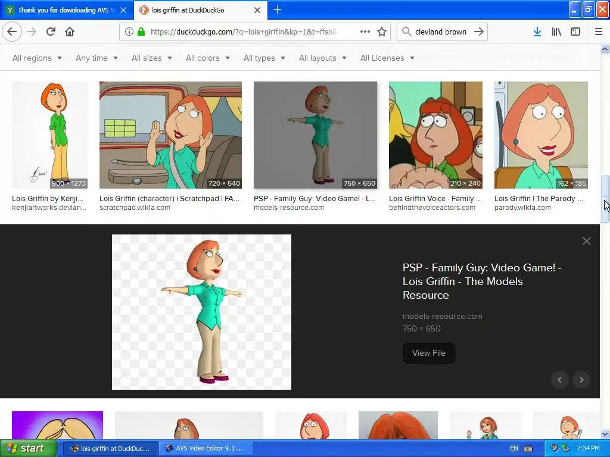The height and width of the screenshot is (457, 610).
Task: Open the All layouts dropdown
Action: pos(322,58)
